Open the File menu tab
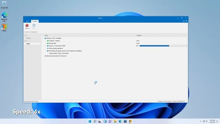220x124 pixels. tap(27, 21)
